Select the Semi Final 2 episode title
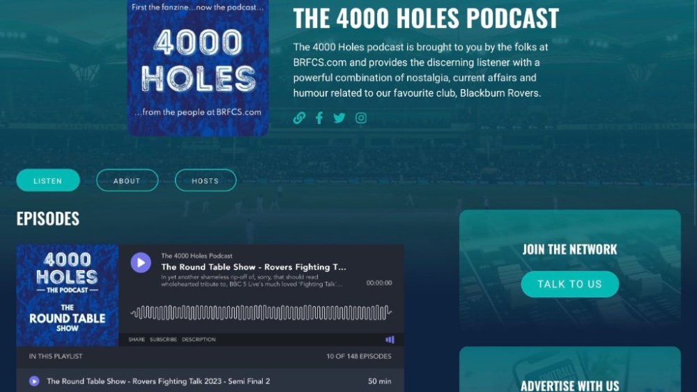 tap(158, 381)
